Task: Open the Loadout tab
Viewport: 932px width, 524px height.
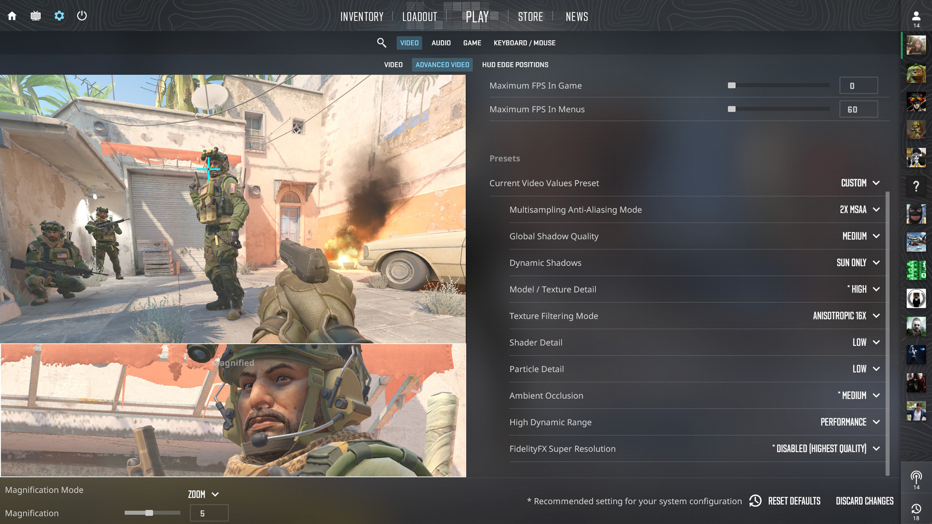Action: tap(419, 16)
